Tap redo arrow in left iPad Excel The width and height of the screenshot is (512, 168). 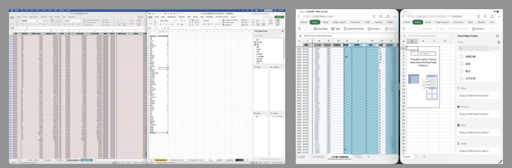[306, 29]
